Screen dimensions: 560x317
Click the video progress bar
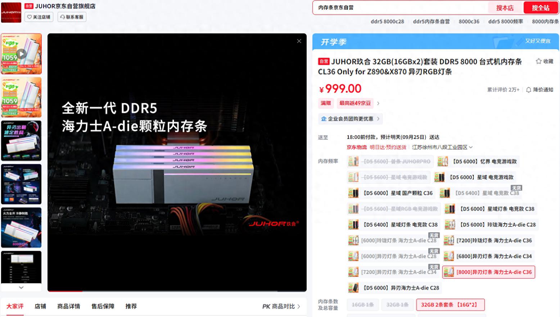[x=177, y=291]
